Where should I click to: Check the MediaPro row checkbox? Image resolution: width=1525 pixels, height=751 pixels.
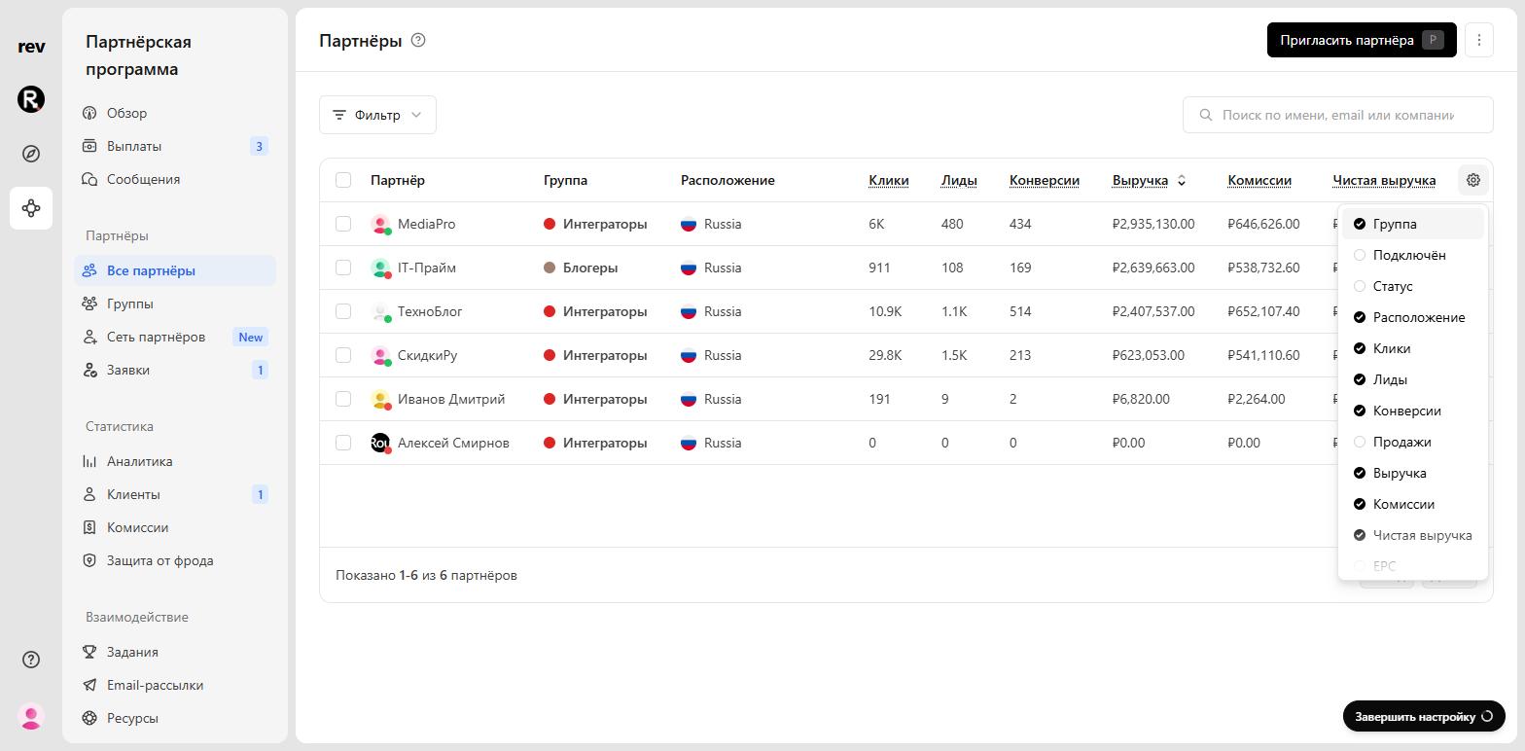point(343,224)
